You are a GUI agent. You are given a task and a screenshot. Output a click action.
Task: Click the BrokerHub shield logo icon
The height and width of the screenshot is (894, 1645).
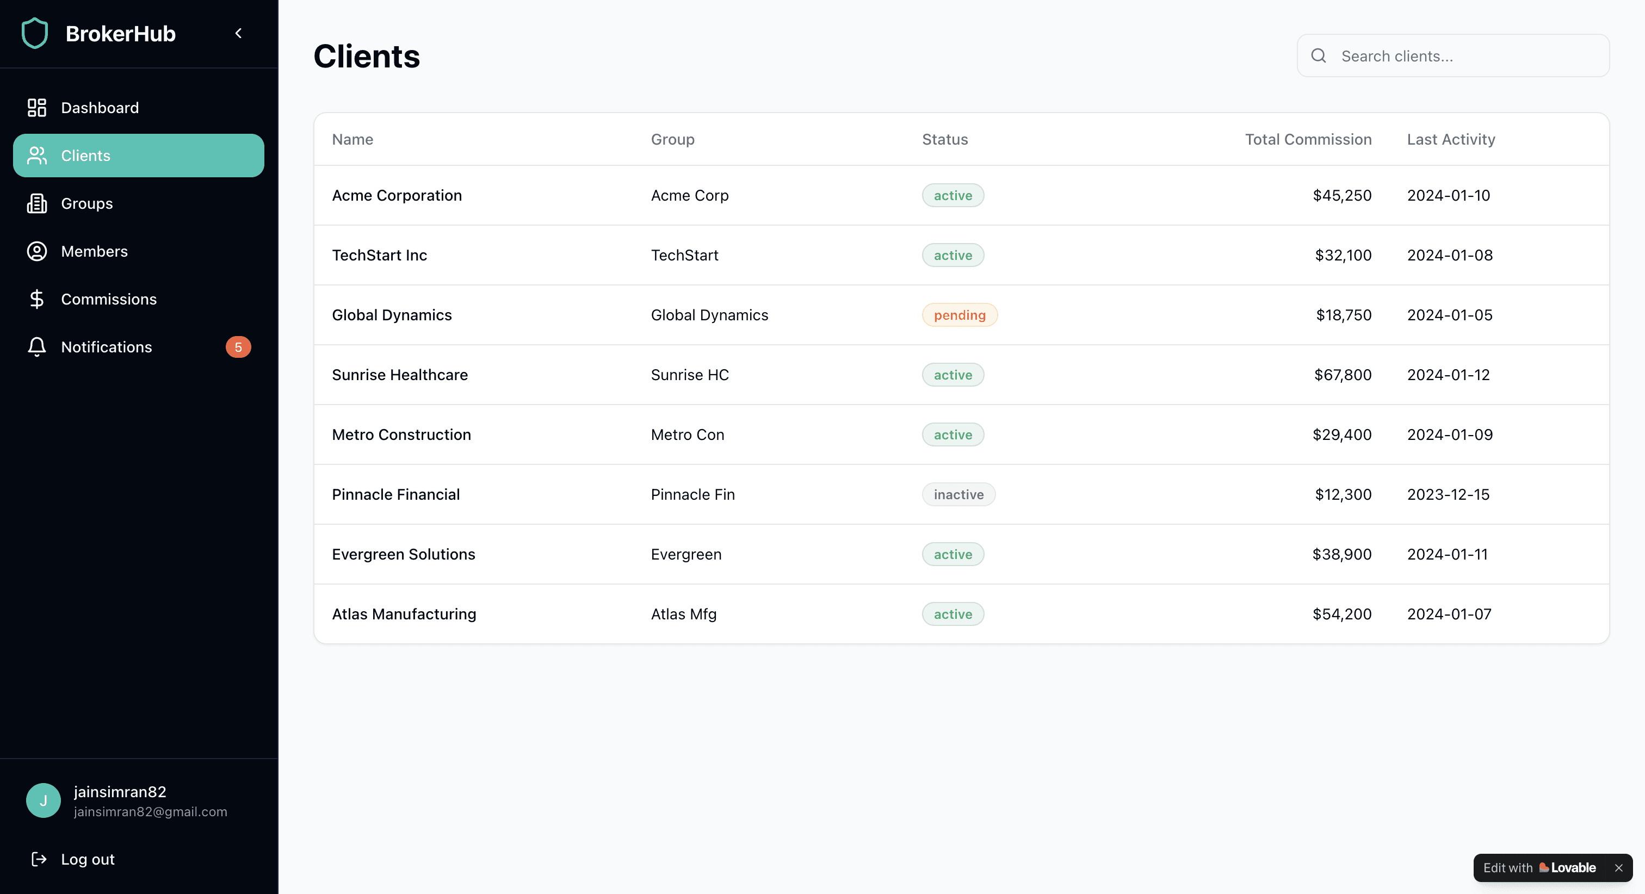34,33
